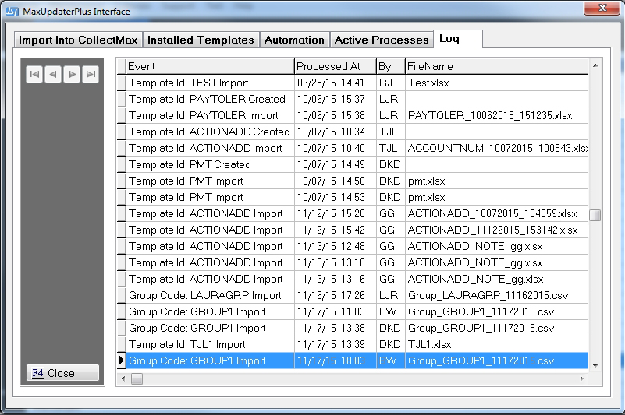Open the Automation tab
Screen dimensions: 625x415
(294, 40)
